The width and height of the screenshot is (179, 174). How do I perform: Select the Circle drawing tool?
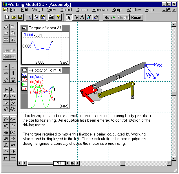click(6, 27)
